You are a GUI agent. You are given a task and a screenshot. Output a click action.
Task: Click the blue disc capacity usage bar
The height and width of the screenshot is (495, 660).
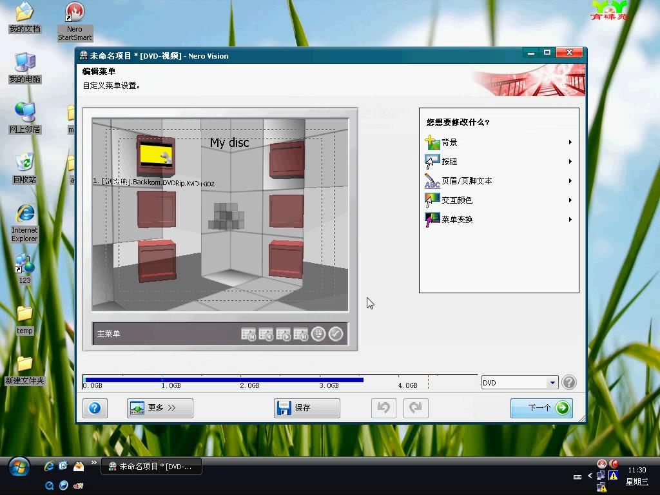[x=224, y=380]
